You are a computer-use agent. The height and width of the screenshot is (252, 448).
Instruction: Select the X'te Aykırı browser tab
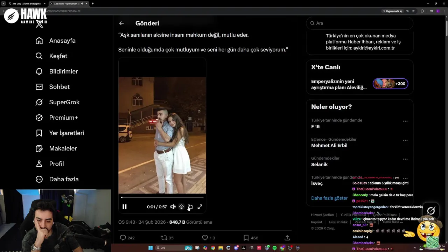(69, 3)
